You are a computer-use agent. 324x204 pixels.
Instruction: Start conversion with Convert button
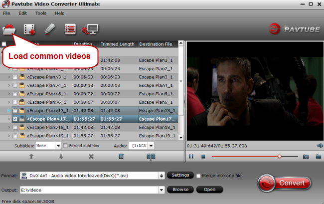284,183
